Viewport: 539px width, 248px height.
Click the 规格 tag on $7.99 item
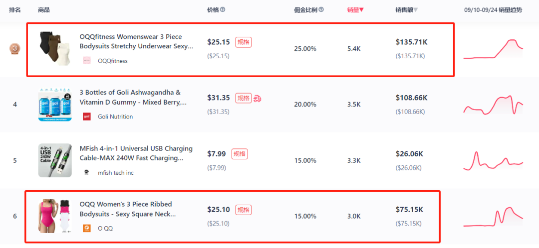240,154
